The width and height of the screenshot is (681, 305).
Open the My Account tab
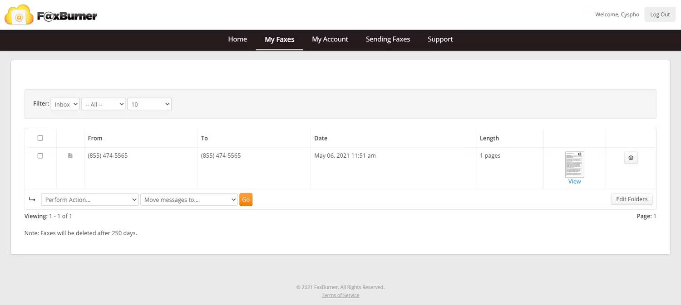pyautogui.click(x=330, y=39)
